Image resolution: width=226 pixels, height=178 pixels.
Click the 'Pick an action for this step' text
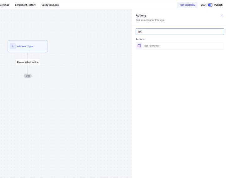click(150, 20)
